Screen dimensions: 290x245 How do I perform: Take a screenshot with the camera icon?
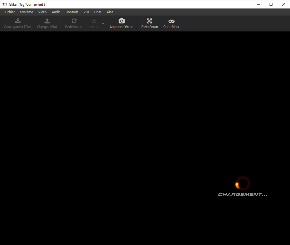click(121, 21)
